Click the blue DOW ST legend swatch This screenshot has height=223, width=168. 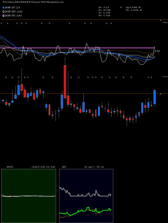tap(4, 7)
